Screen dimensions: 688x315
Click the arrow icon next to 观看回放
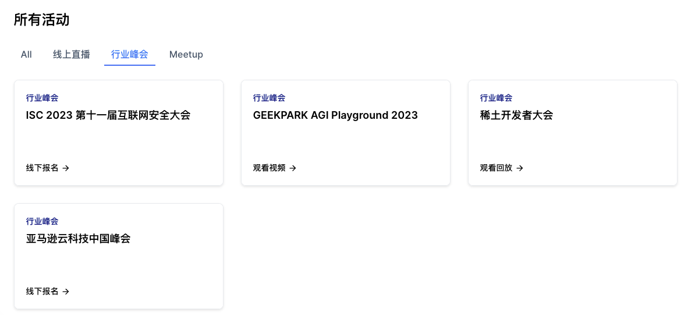(520, 168)
